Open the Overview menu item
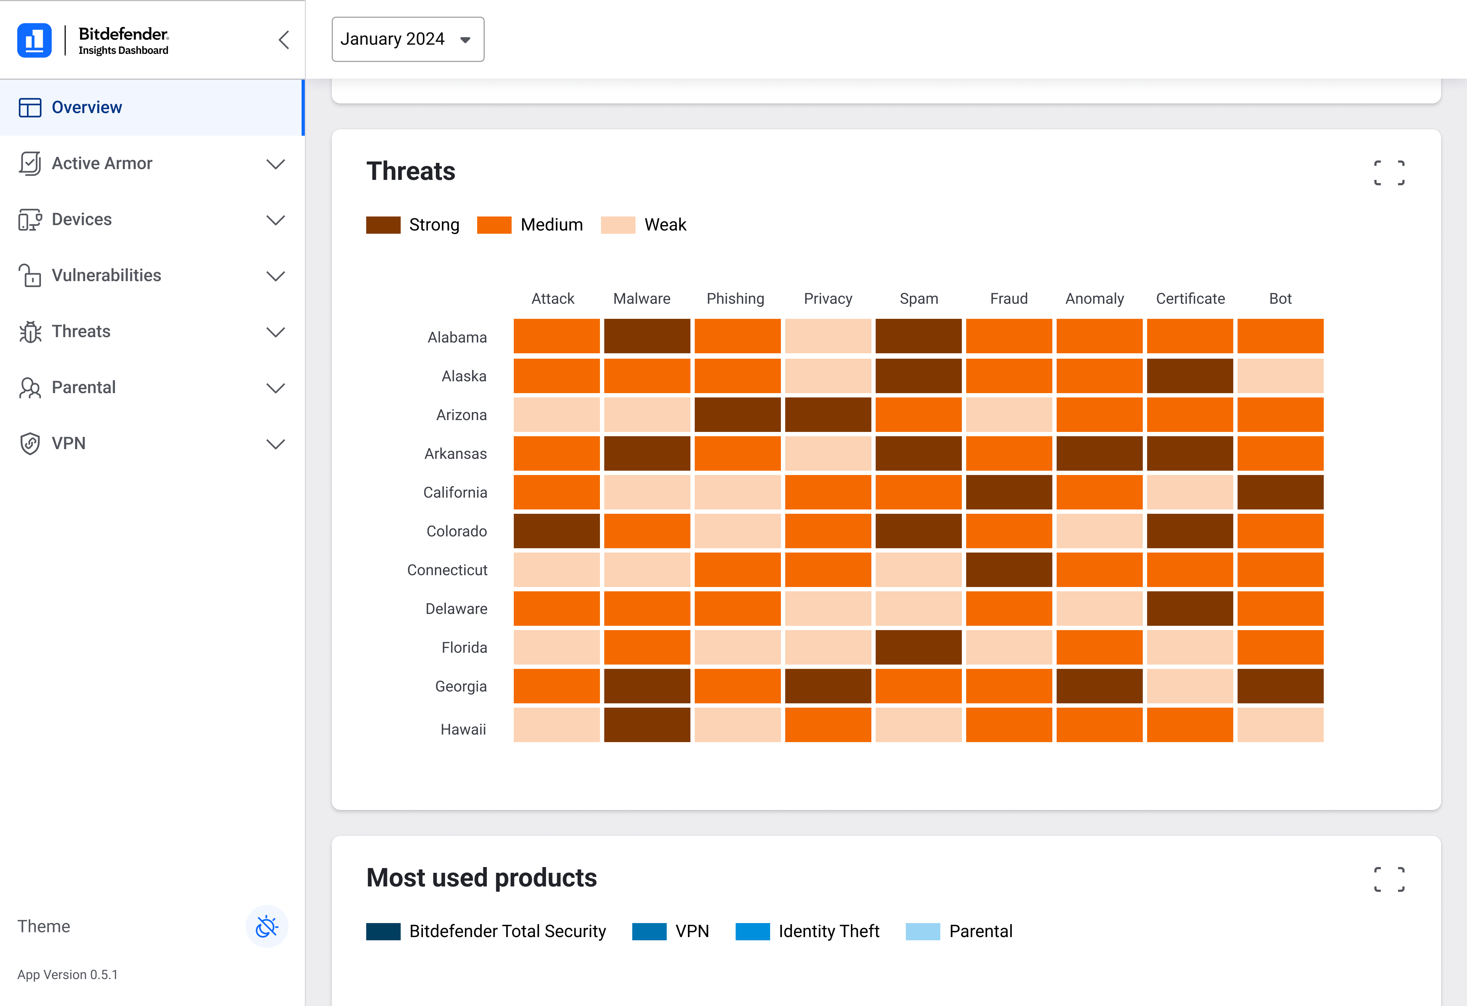1467x1006 pixels. 152,107
